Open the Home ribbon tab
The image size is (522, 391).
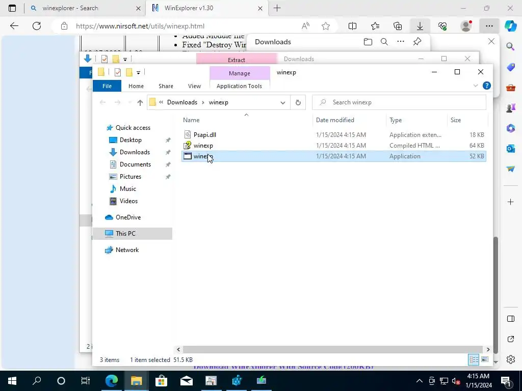tap(136, 86)
